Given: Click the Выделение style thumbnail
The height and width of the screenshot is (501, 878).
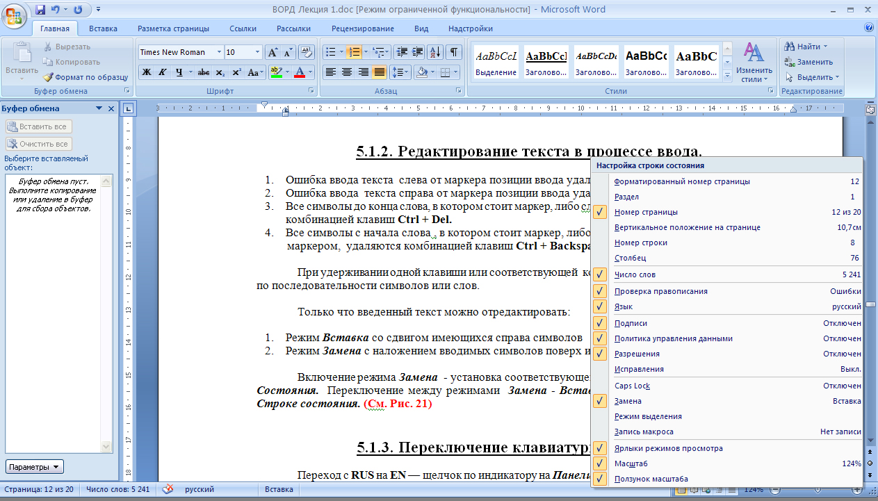Looking at the screenshot, I should click(x=497, y=61).
